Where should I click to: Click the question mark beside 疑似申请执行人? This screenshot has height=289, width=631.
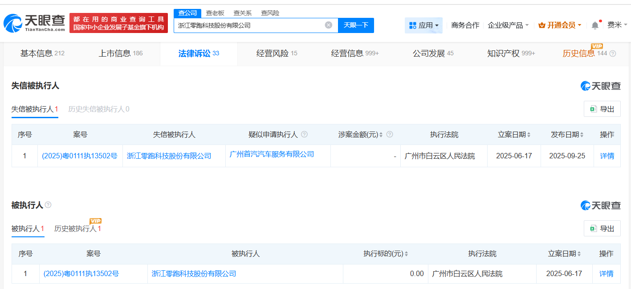click(x=305, y=134)
